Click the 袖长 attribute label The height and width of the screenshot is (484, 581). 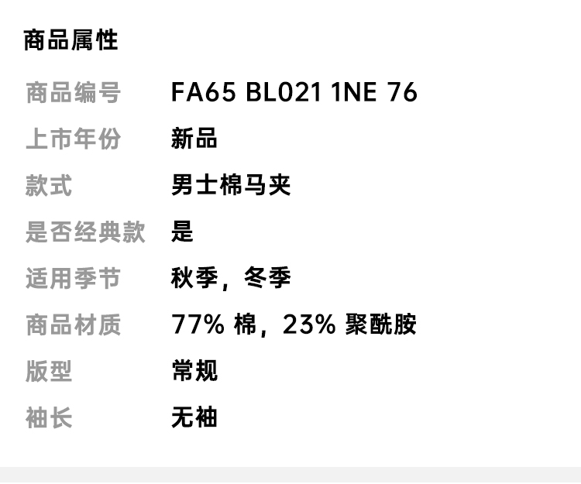point(49,417)
